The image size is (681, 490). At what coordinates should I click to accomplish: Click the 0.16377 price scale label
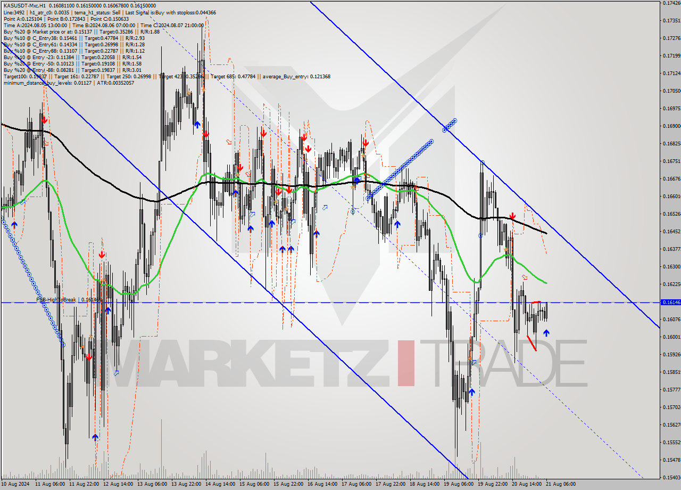click(671, 249)
